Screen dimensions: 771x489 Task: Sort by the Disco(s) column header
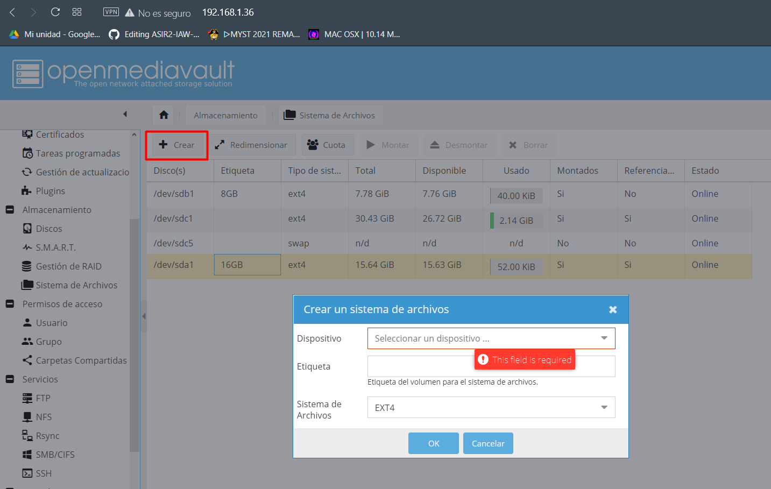point(180,171)
